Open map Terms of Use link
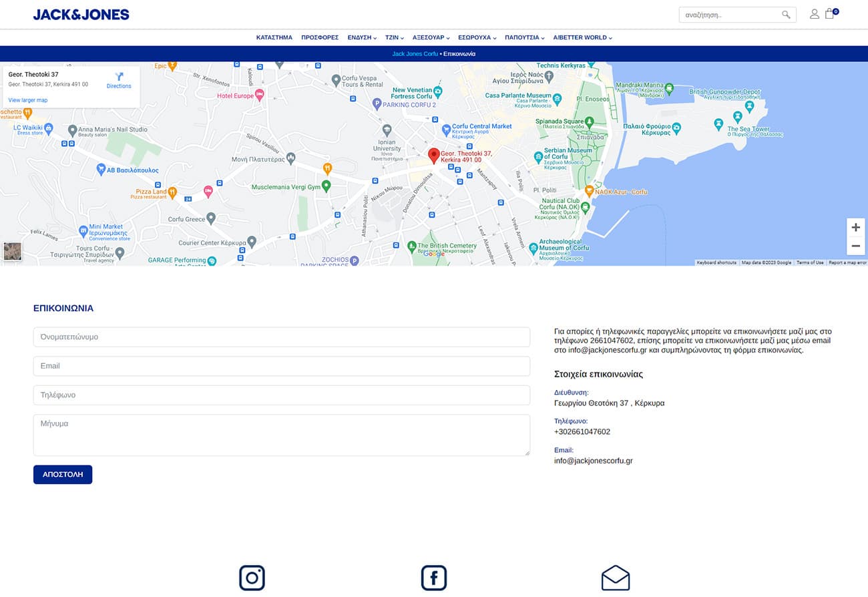This screenshot has width=868, height=597. click(810, 262)
